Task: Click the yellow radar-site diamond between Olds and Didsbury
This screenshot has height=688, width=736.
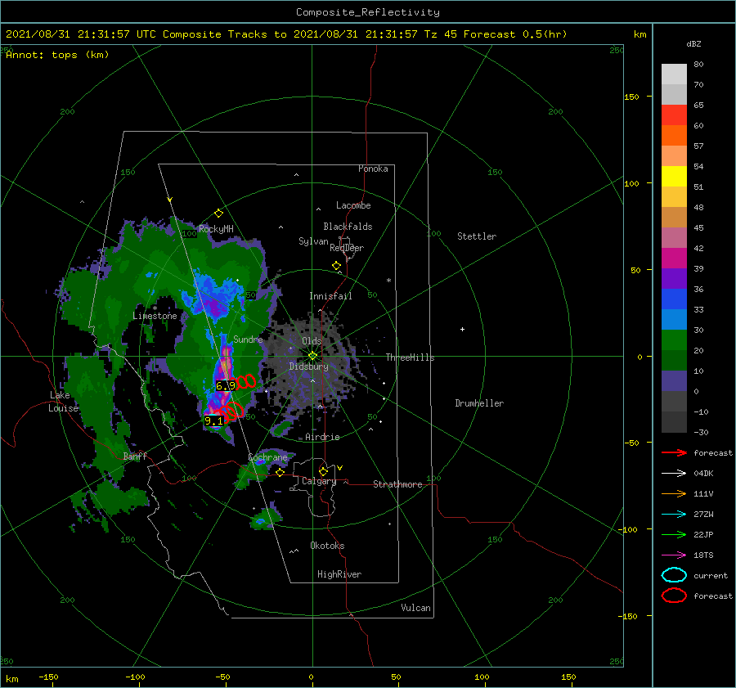Action: [312, 356]
